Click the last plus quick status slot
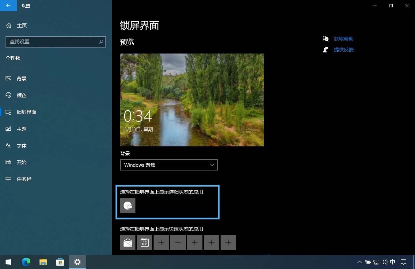 [x=228, y=242]
